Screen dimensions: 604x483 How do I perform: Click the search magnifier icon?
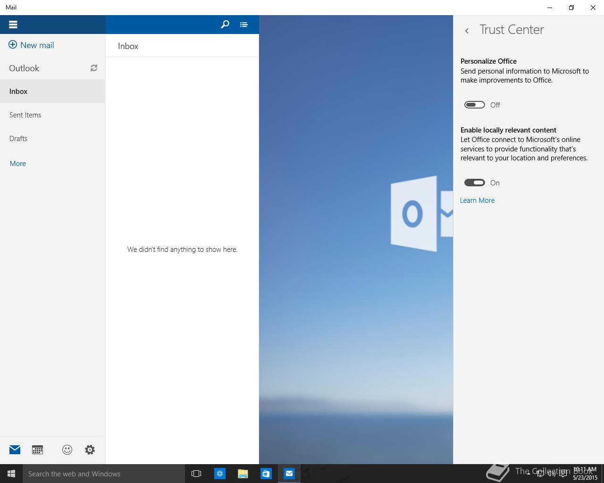click(225, 25)
